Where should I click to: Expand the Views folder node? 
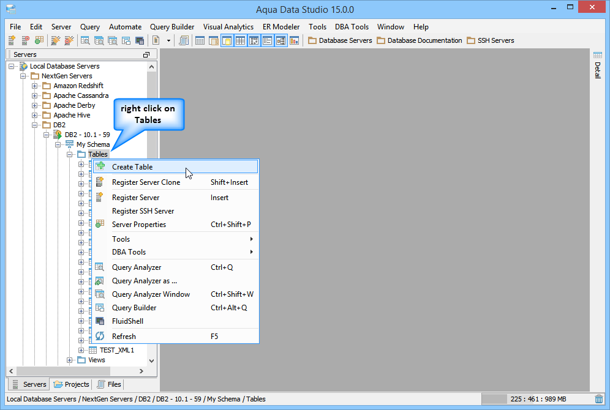[70, 360]
